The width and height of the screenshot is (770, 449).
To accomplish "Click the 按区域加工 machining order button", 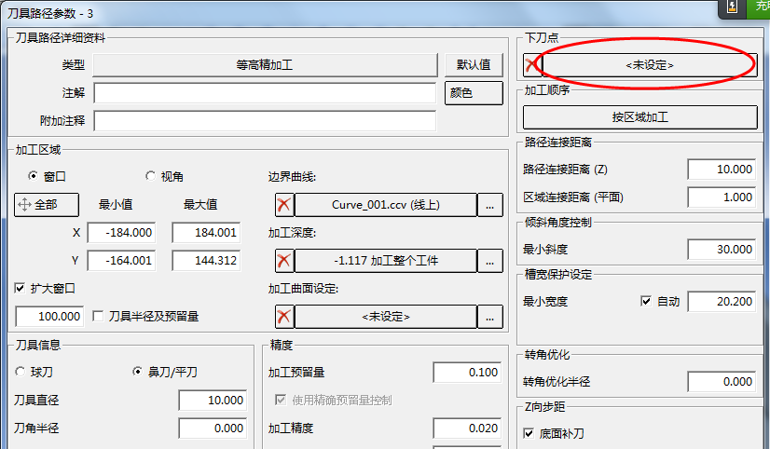I will click(x=639, y=117).
